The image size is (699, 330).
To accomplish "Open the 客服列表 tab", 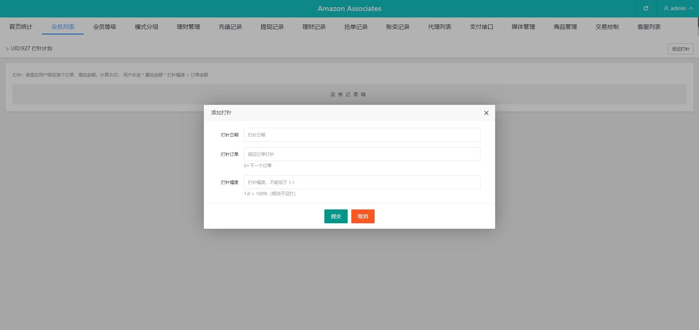I will [649, 27].
